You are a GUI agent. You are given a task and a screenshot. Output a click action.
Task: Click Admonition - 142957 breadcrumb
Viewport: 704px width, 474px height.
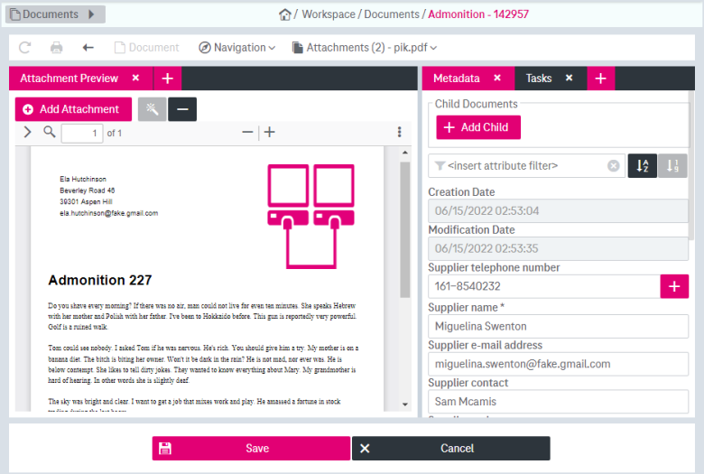click(478, 14)
